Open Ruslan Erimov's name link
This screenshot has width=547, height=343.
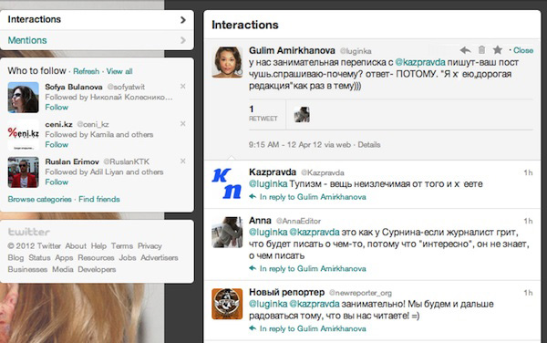tap(72, 161)
